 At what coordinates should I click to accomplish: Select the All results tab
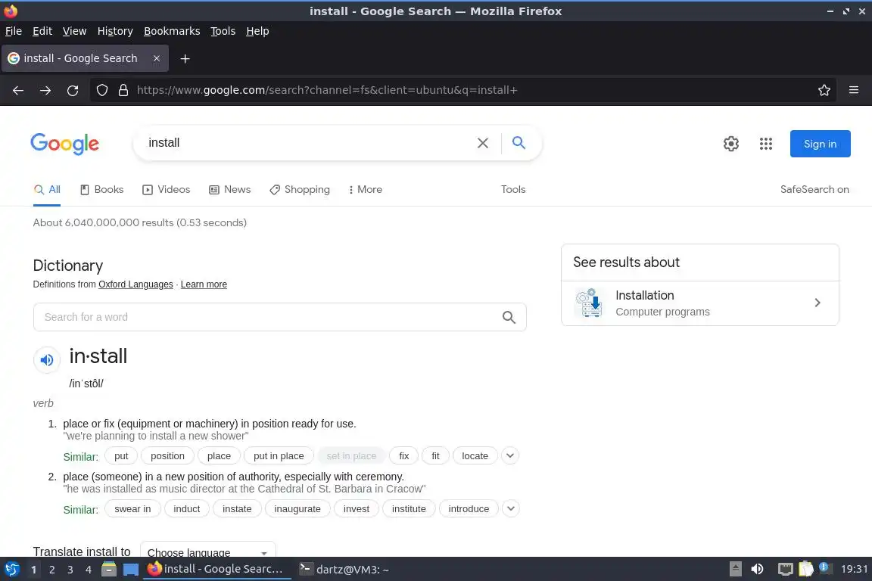(x=47, y=190)
